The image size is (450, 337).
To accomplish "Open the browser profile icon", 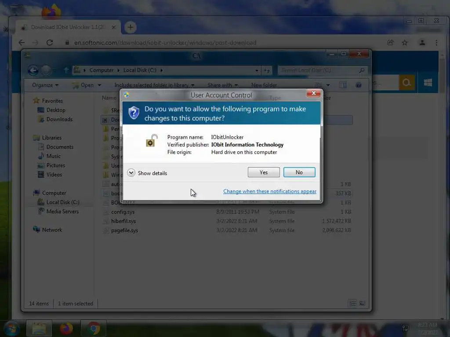I will pyautogui.click(x=422, y=43).
